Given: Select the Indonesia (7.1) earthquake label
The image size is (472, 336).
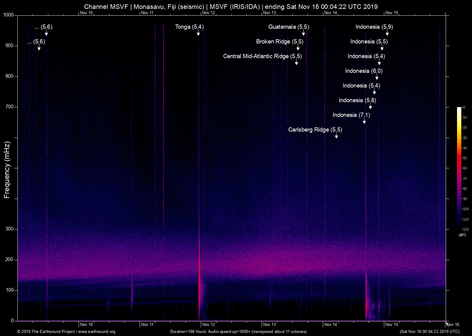Looking at the screenshot, I should [x=351, y=115].
